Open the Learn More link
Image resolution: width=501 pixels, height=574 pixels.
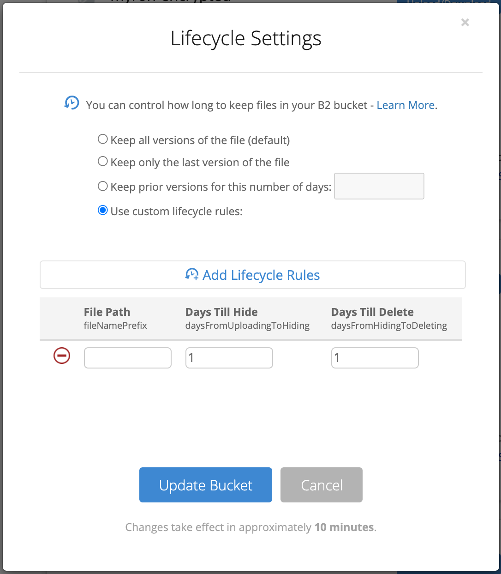(x=406, y=105)
